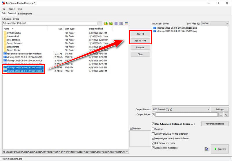The image size is (232, 161).
Task: Visit the www.FastStone.org link
Action: [x=12, y=159]
